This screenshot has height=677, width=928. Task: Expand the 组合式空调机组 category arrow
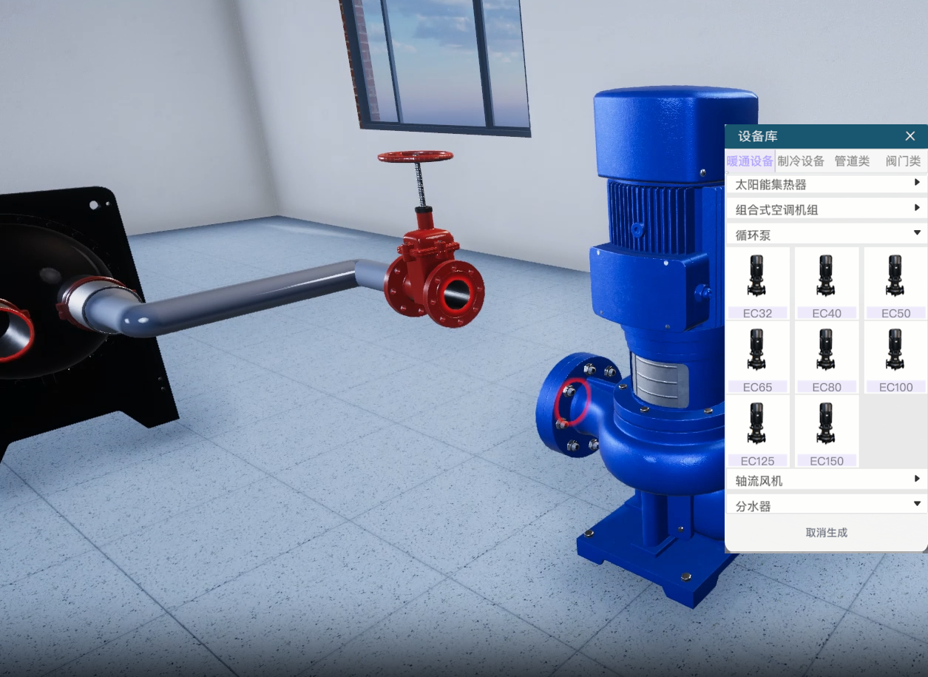click(x=917, y=208)
